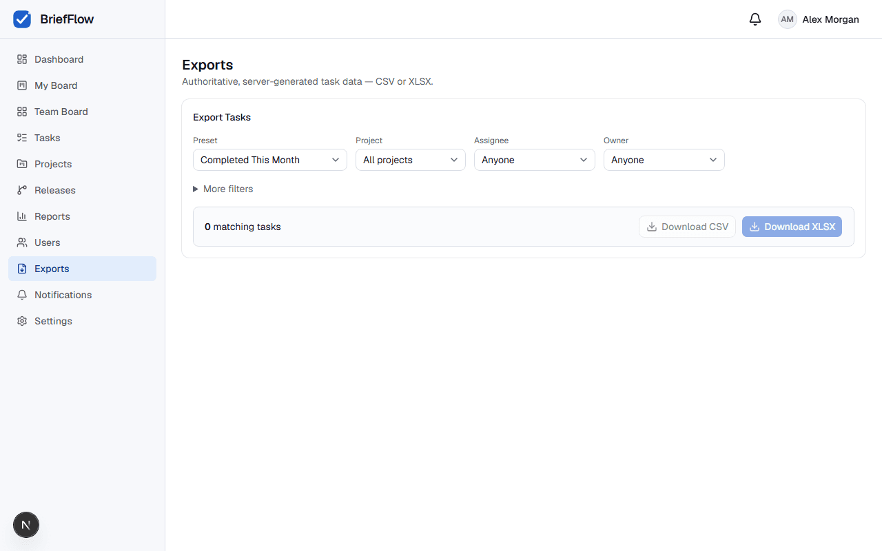Image resolution: width=882 pixels, height=551 pixels.
Task: Click the "0 matching tasks" text
Action: pyautogui.click(x=243, y=227)
